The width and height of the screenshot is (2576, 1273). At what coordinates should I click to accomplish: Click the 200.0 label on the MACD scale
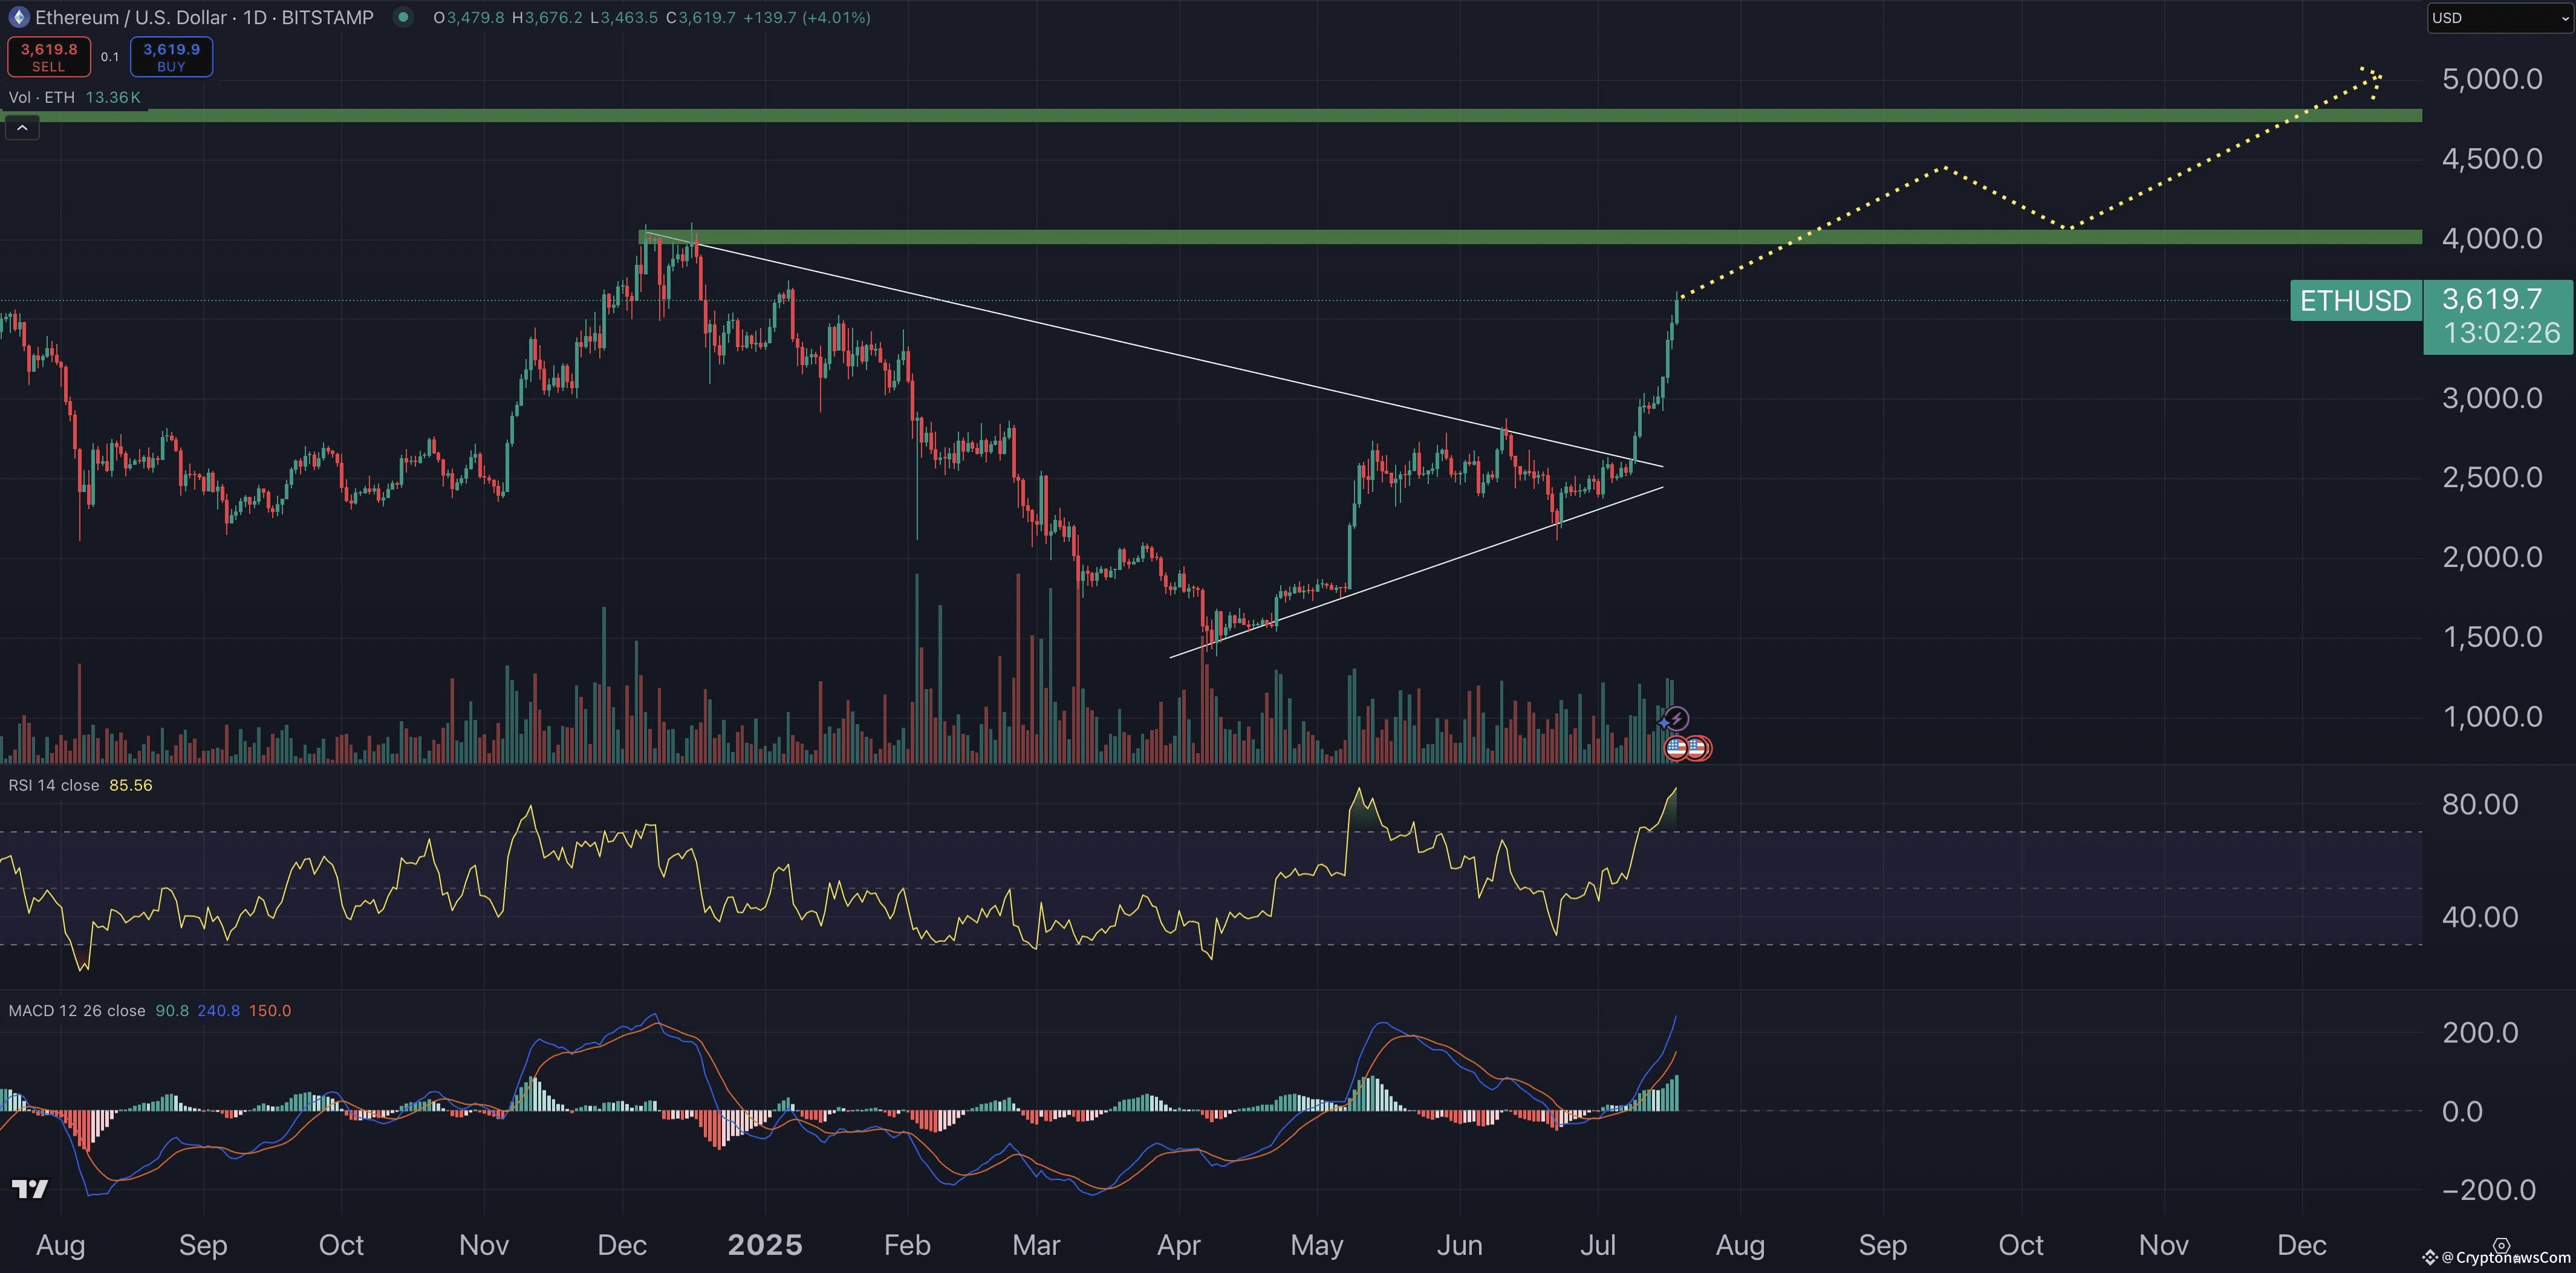pos(2480,1032)
